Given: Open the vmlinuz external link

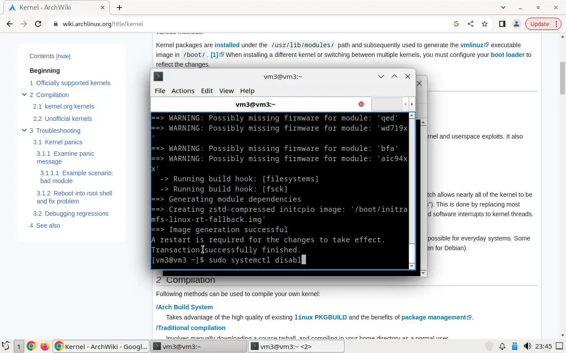Looking at the screenshot, I should (474, 45).
